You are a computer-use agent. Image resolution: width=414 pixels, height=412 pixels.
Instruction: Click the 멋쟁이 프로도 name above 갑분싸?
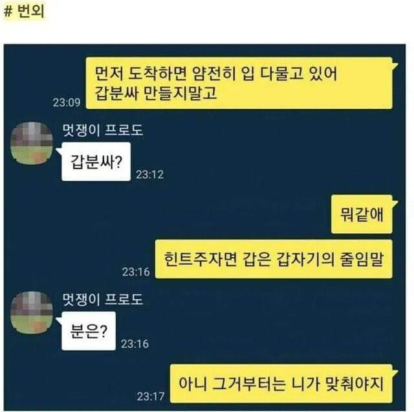(x=103, y=130)
